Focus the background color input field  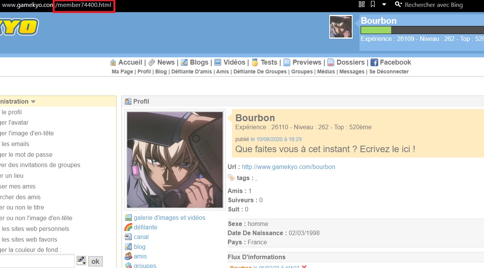(37, 261)
